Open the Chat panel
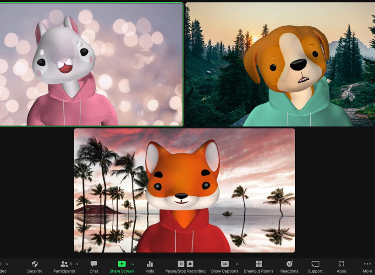This screenshot has width=375, height=275. pos(94,264)
